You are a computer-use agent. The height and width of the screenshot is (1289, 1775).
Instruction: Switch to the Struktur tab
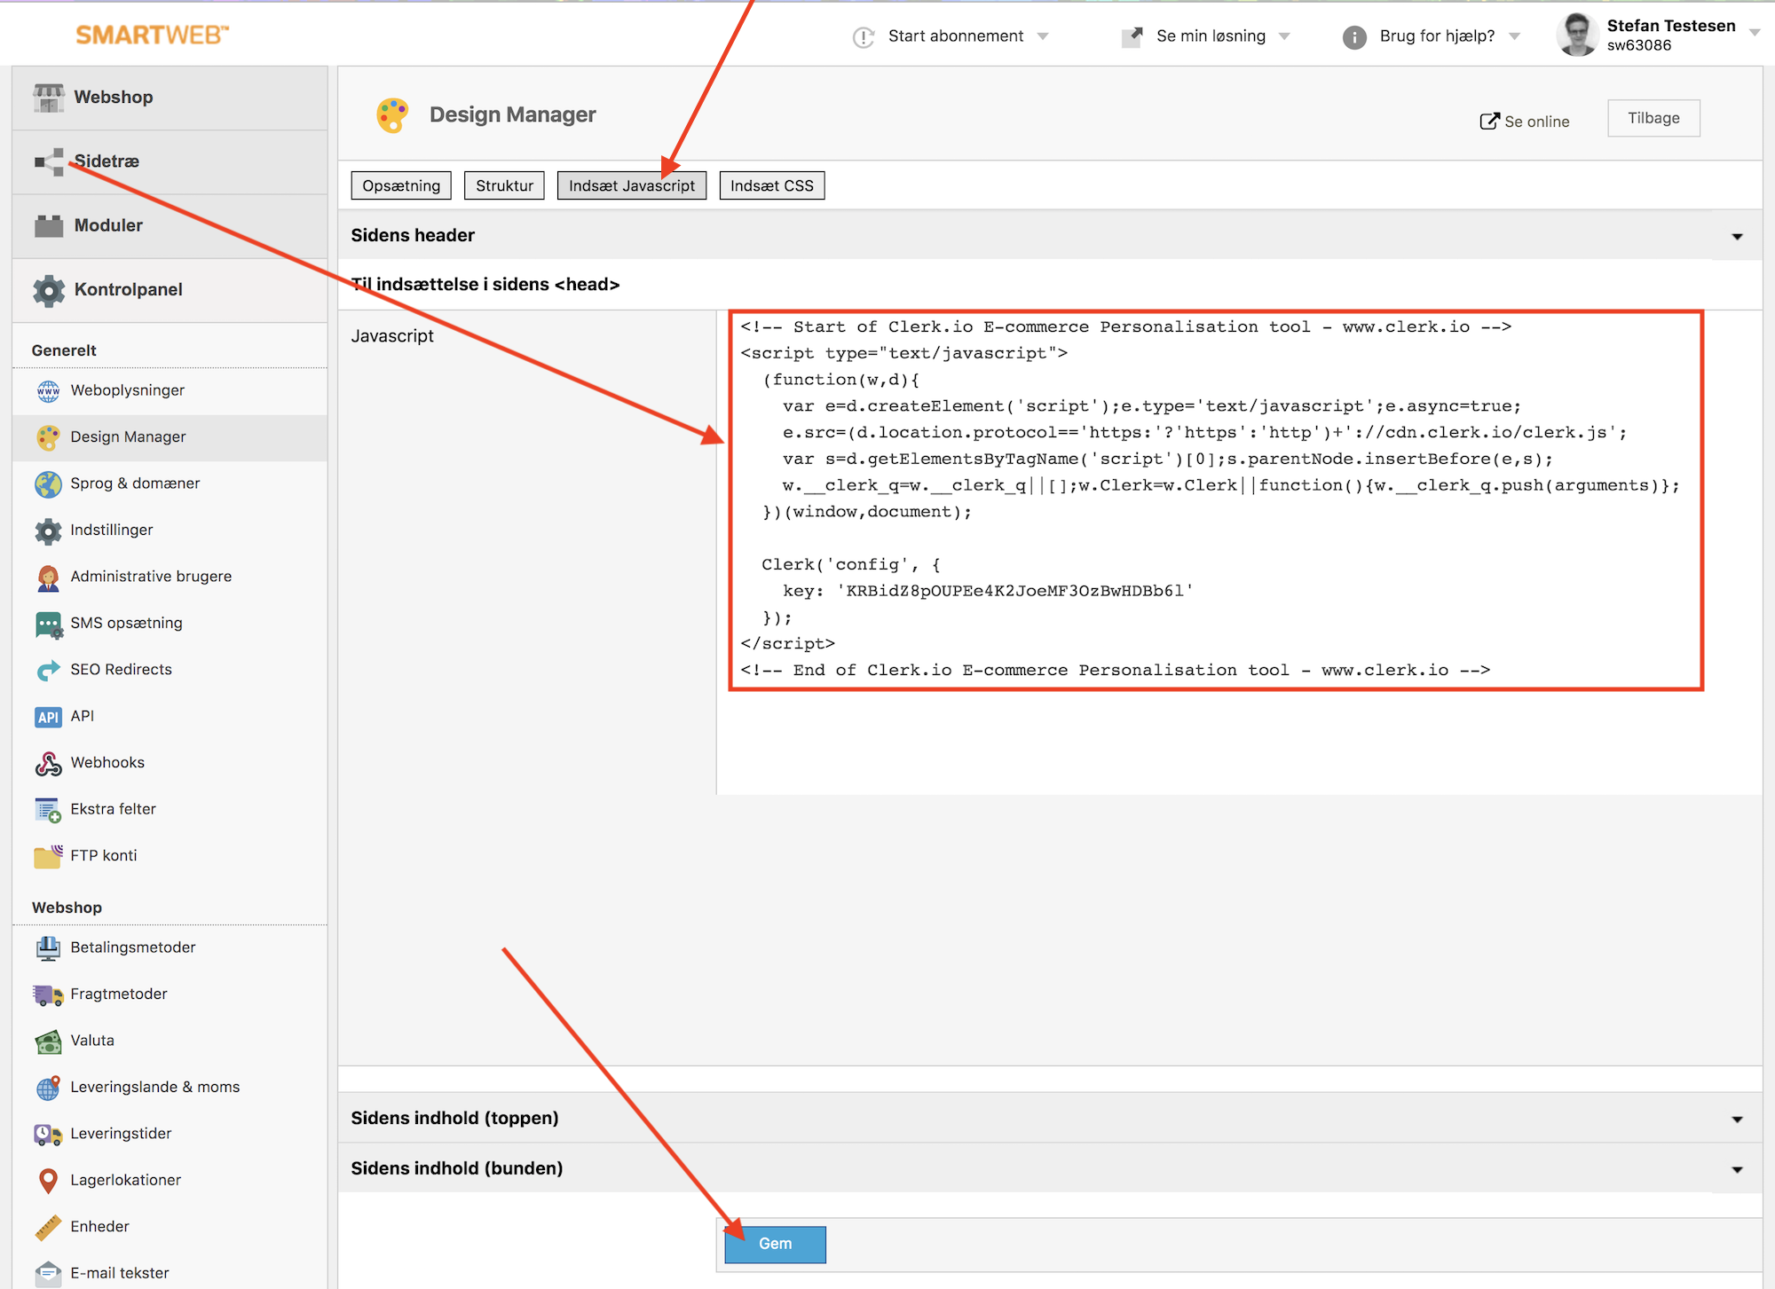(x=503, y=185)
